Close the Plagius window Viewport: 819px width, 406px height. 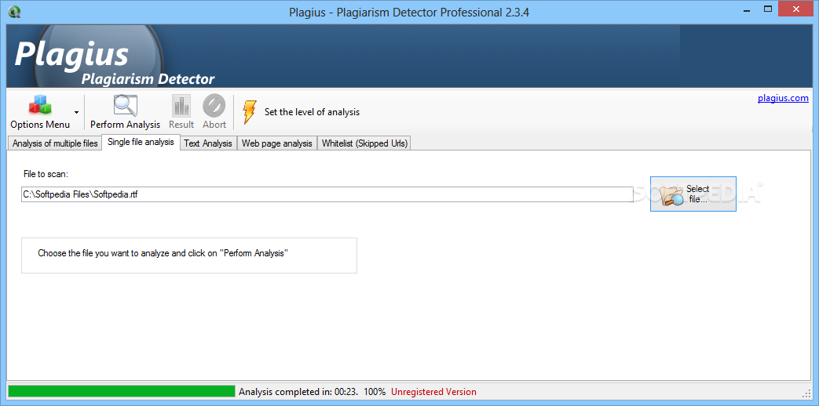[x=796, y=9]
